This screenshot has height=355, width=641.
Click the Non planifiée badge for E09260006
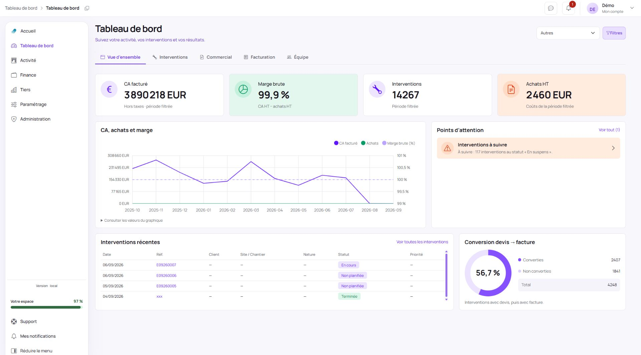click(352, 276)
